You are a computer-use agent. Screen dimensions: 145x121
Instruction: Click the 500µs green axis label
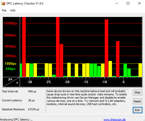[x=10, y=69]
